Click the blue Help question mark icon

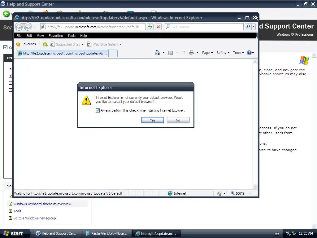[249, 53]
